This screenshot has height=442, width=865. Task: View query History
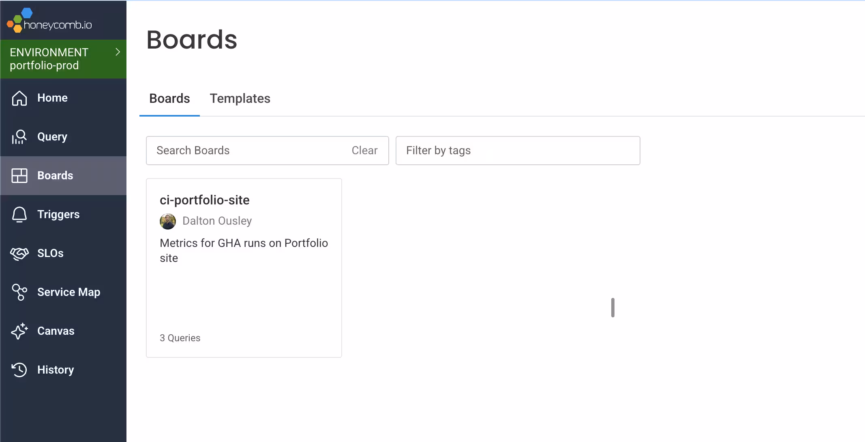coord(56,370)
